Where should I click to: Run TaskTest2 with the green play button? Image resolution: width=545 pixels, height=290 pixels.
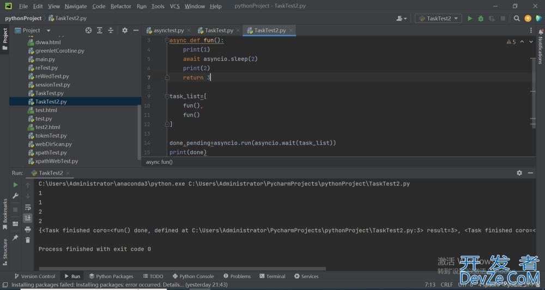tap(470, 18)
